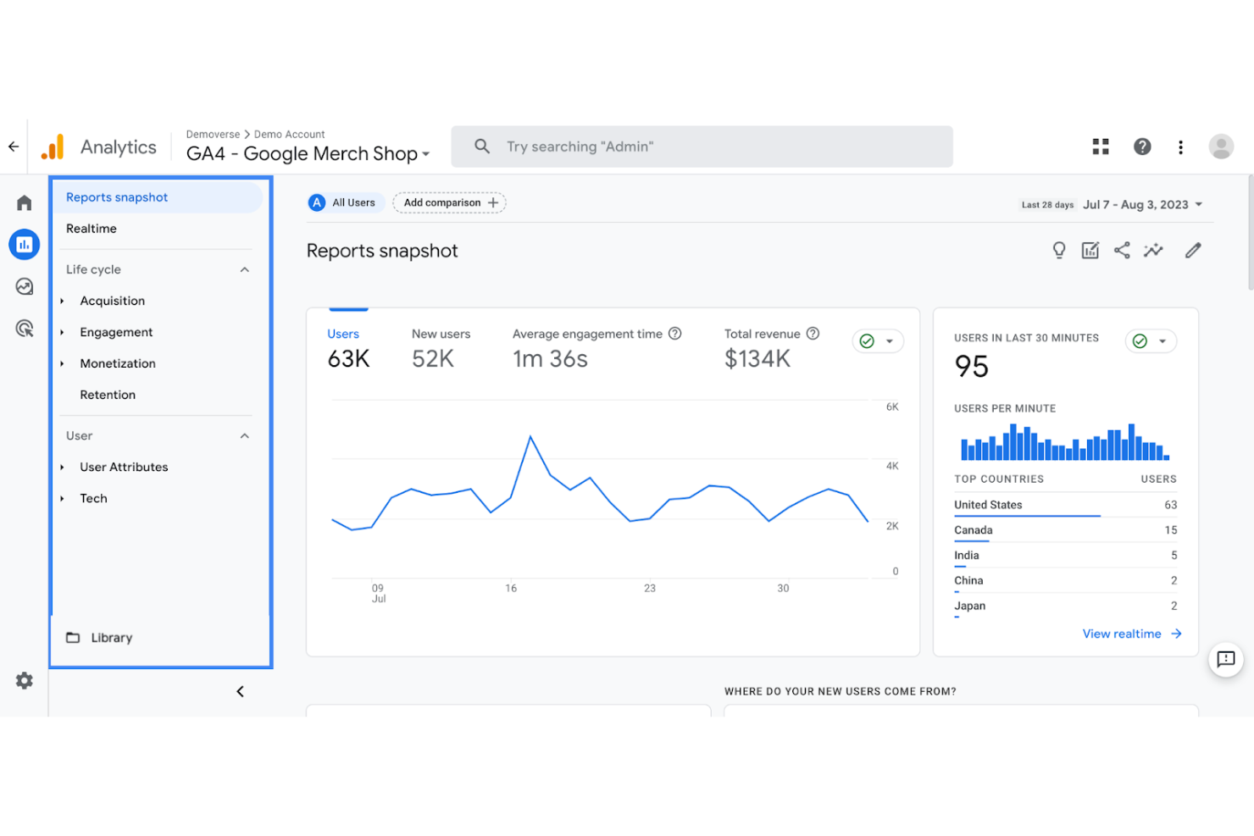Click the Japan row
This screenshot has width=1254, height=836.
pos(1065,606)
